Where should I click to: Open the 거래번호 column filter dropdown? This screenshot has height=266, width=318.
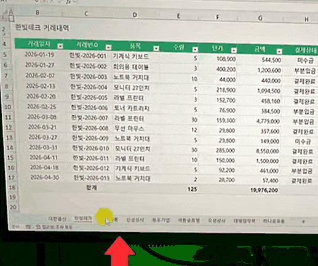[x=108, y=47]
